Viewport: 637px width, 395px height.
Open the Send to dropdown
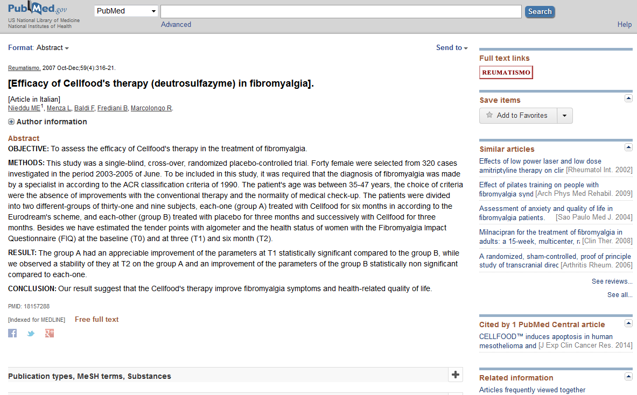pos(452,48)
